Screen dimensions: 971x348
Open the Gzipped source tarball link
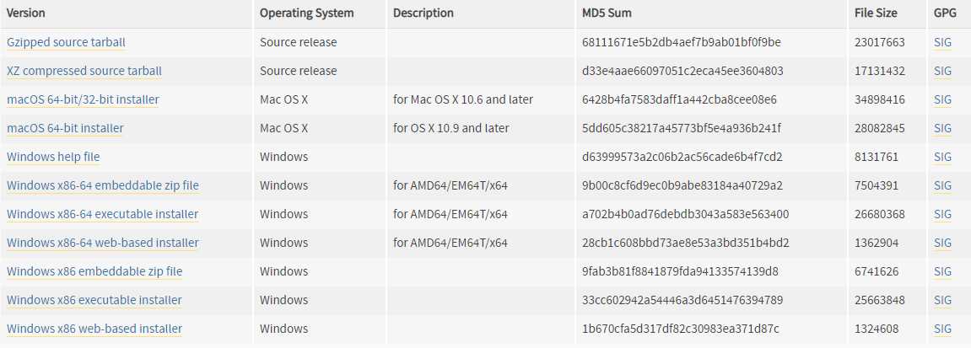click(x=66, y=43)
